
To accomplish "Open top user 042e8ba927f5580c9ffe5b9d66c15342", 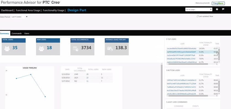I will [x=181, y=59].
